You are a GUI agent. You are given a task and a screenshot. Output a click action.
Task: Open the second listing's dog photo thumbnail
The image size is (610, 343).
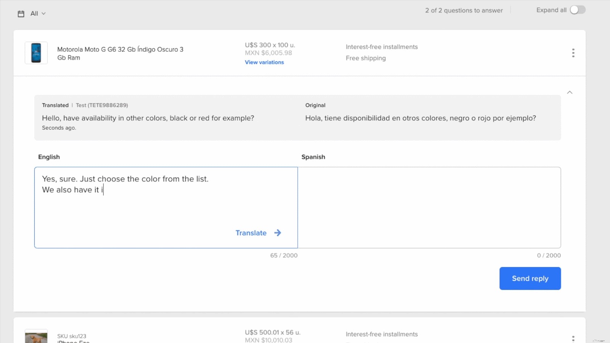tap(36, 337)
